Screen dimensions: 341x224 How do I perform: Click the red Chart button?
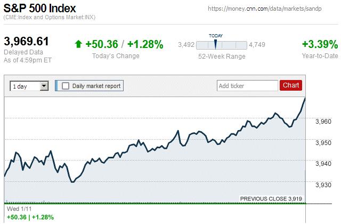coord(291,85)
